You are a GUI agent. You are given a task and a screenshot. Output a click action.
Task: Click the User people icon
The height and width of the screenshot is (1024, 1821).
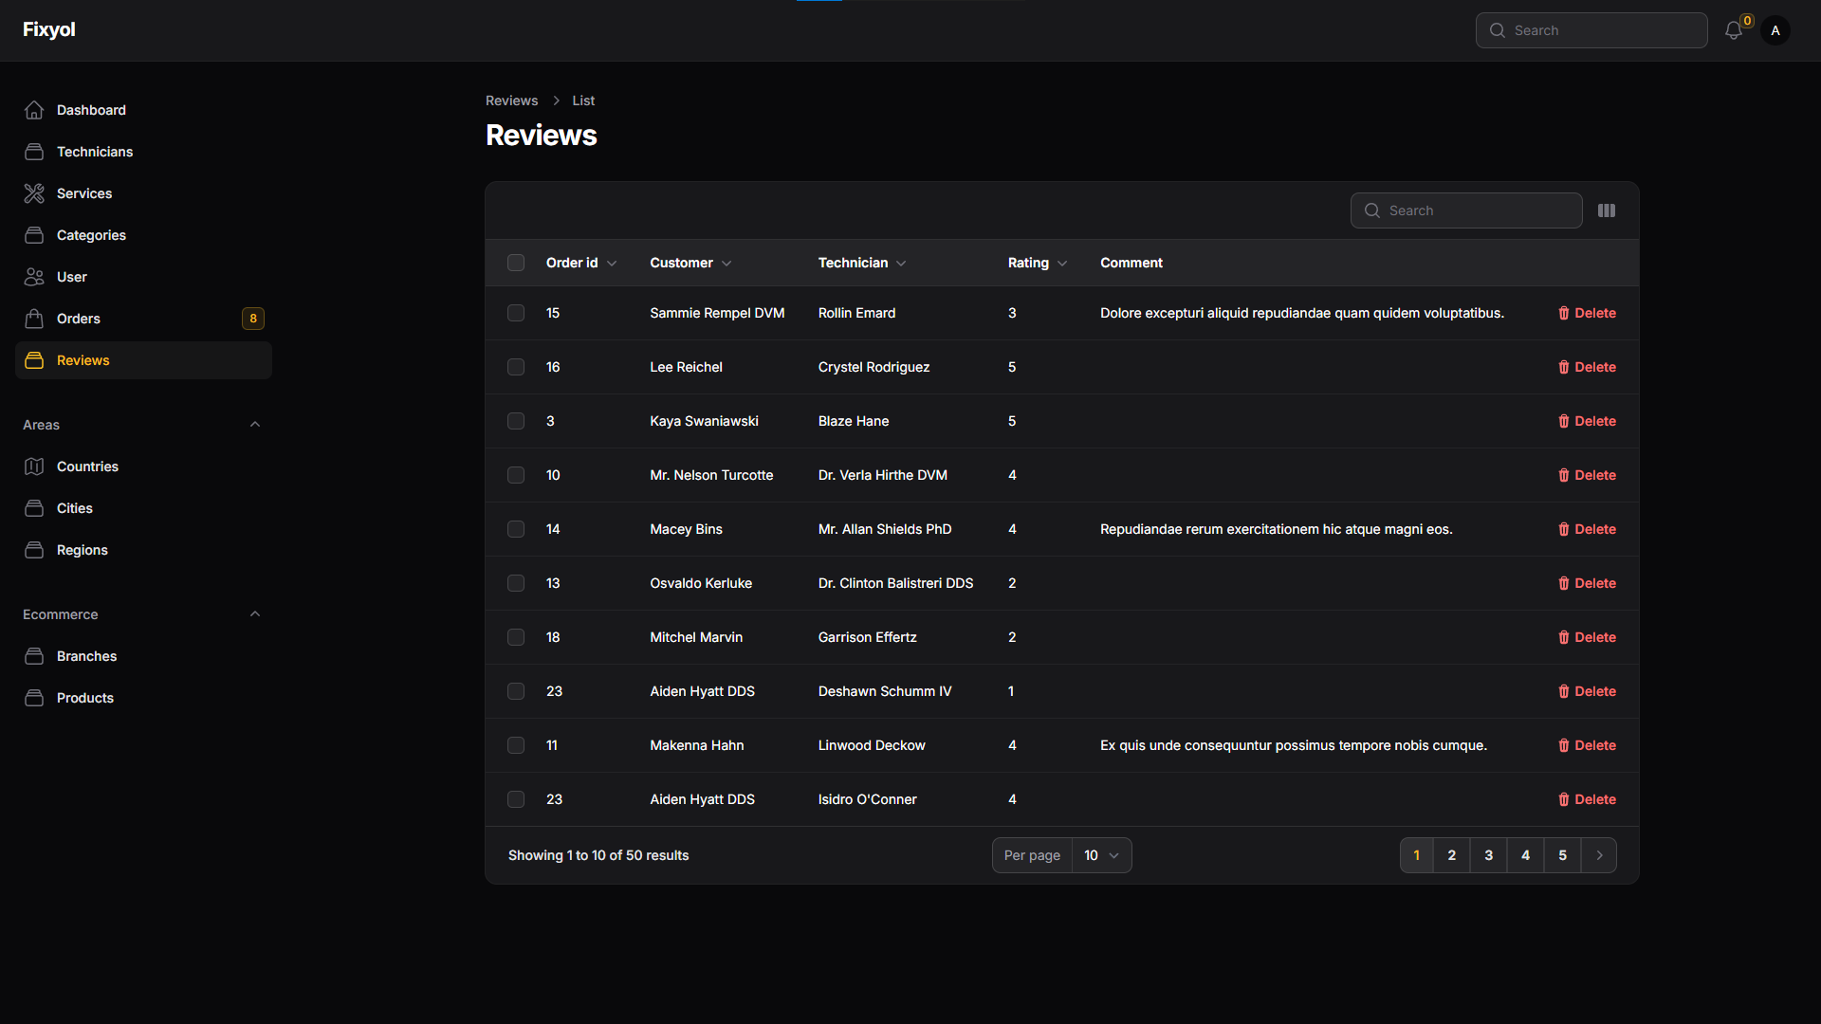[x=34, y=277]
